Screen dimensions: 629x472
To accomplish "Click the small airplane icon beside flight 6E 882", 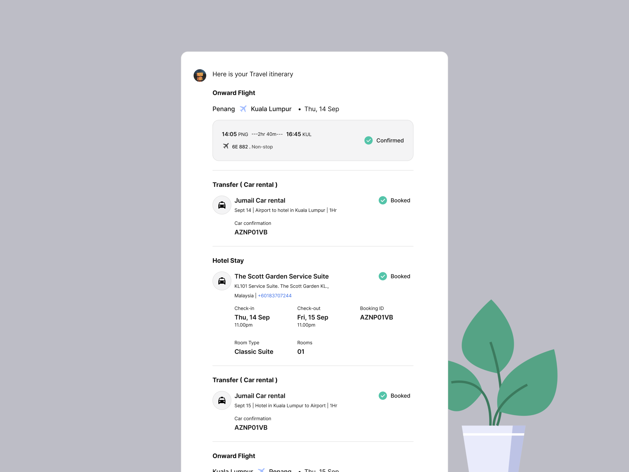I will click(x=226, y=146).
